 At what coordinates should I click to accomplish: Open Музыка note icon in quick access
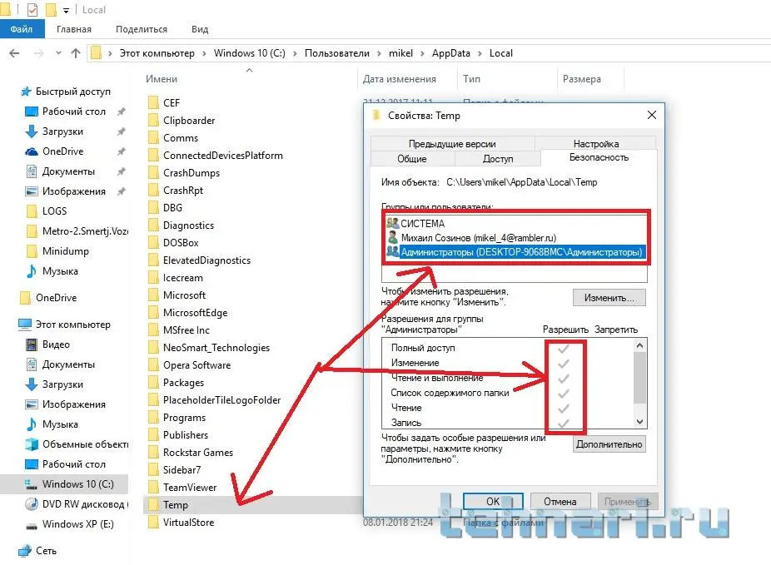coord(31,271)
